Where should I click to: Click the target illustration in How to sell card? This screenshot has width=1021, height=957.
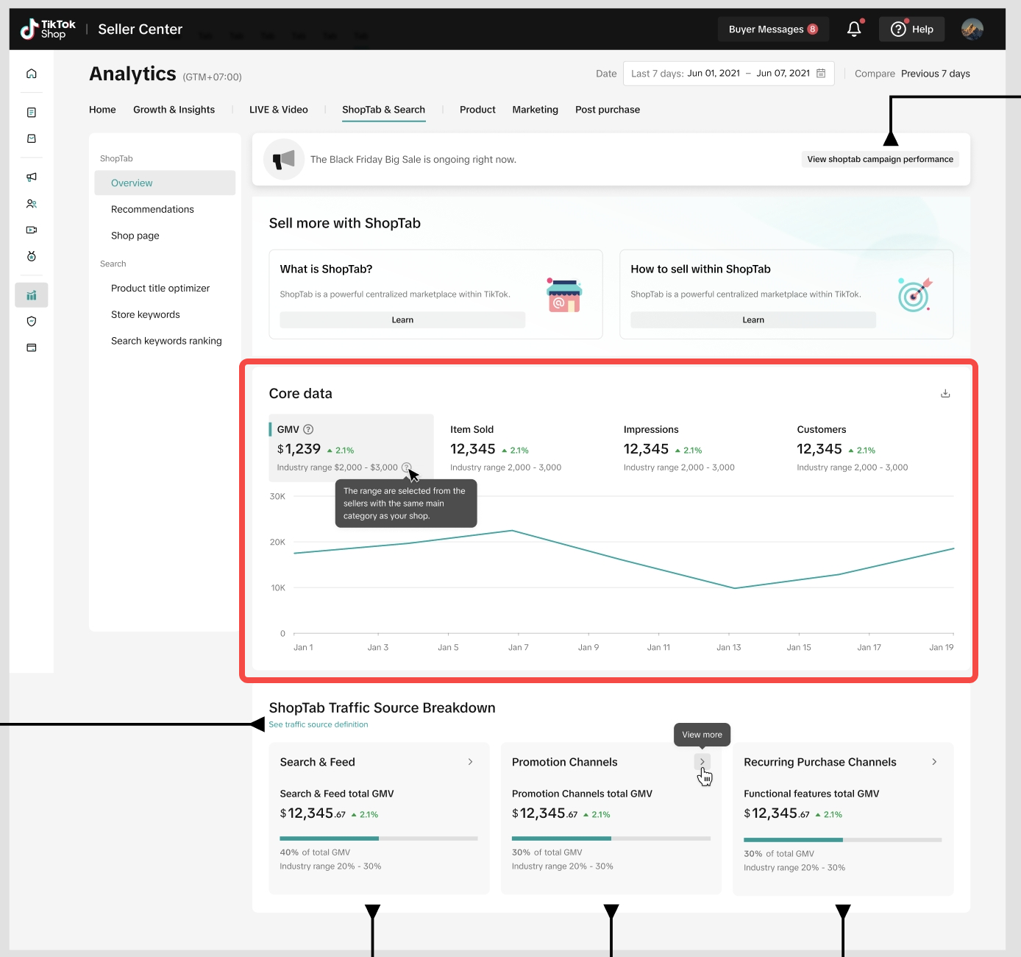pyautogui.click(x=915, y=294)
